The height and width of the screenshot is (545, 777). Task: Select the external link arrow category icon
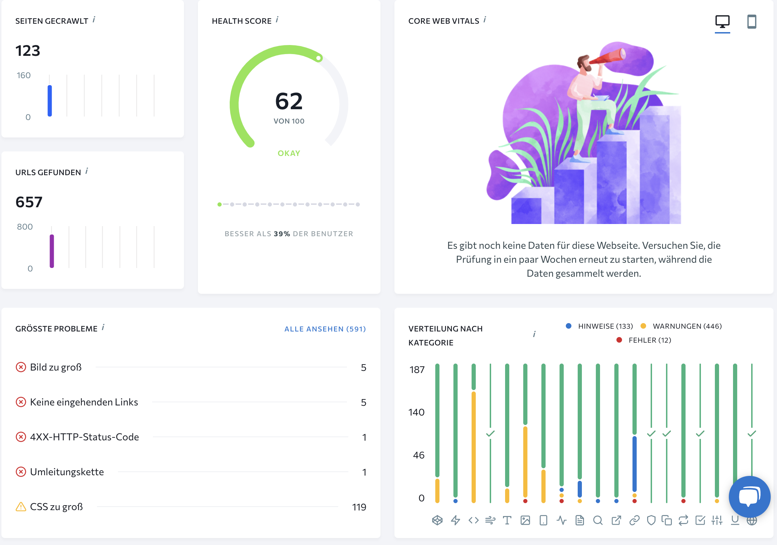(616, 520)
